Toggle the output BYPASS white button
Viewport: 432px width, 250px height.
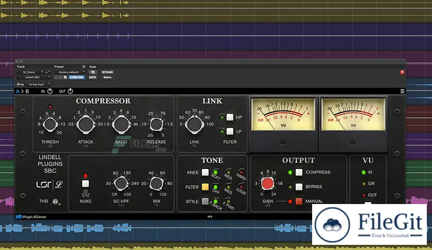tap(299, 186)
